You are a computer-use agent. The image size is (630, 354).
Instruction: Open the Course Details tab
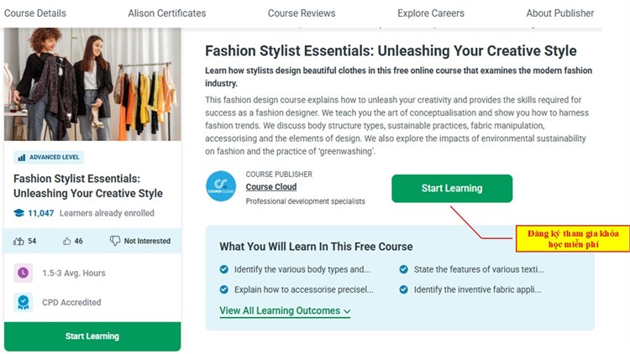35,13
